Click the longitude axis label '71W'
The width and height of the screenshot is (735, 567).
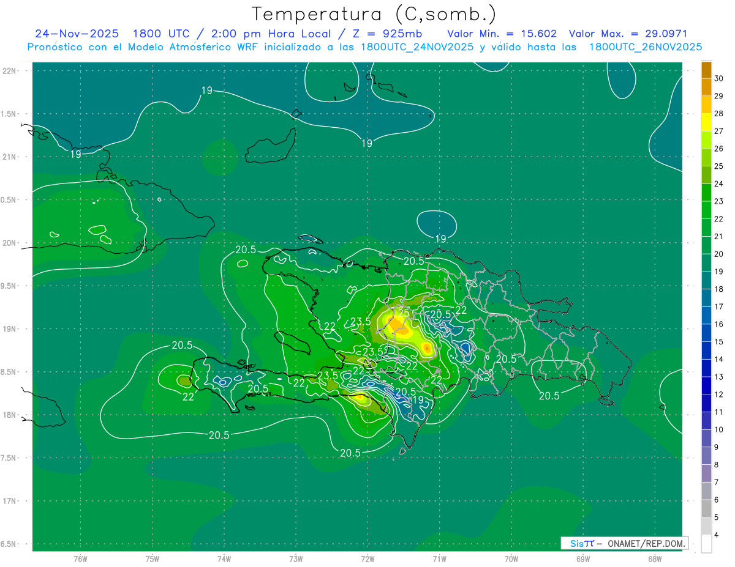click(439, 559)
